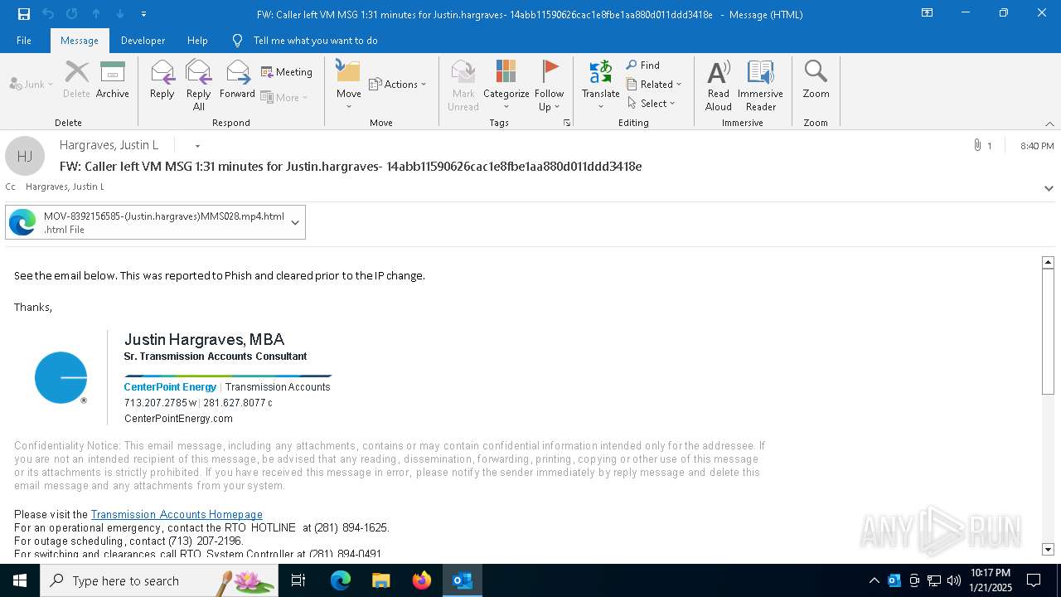Image resolution: width=1061 pixels, height=597 pixels.
Task: Click the message scrollbar up arrow
Action: 1048,262
